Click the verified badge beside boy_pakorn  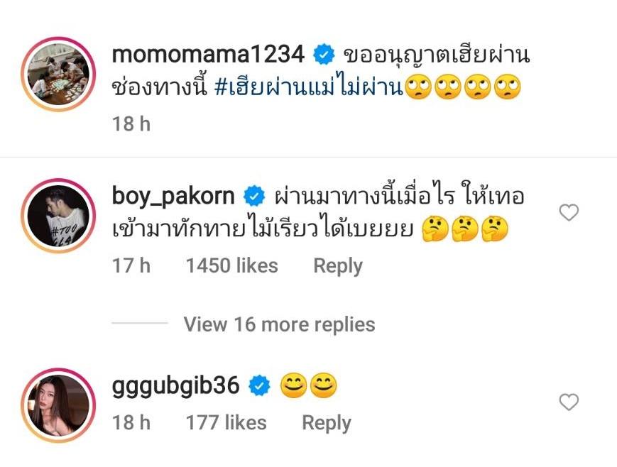click(x=254, y=196)
